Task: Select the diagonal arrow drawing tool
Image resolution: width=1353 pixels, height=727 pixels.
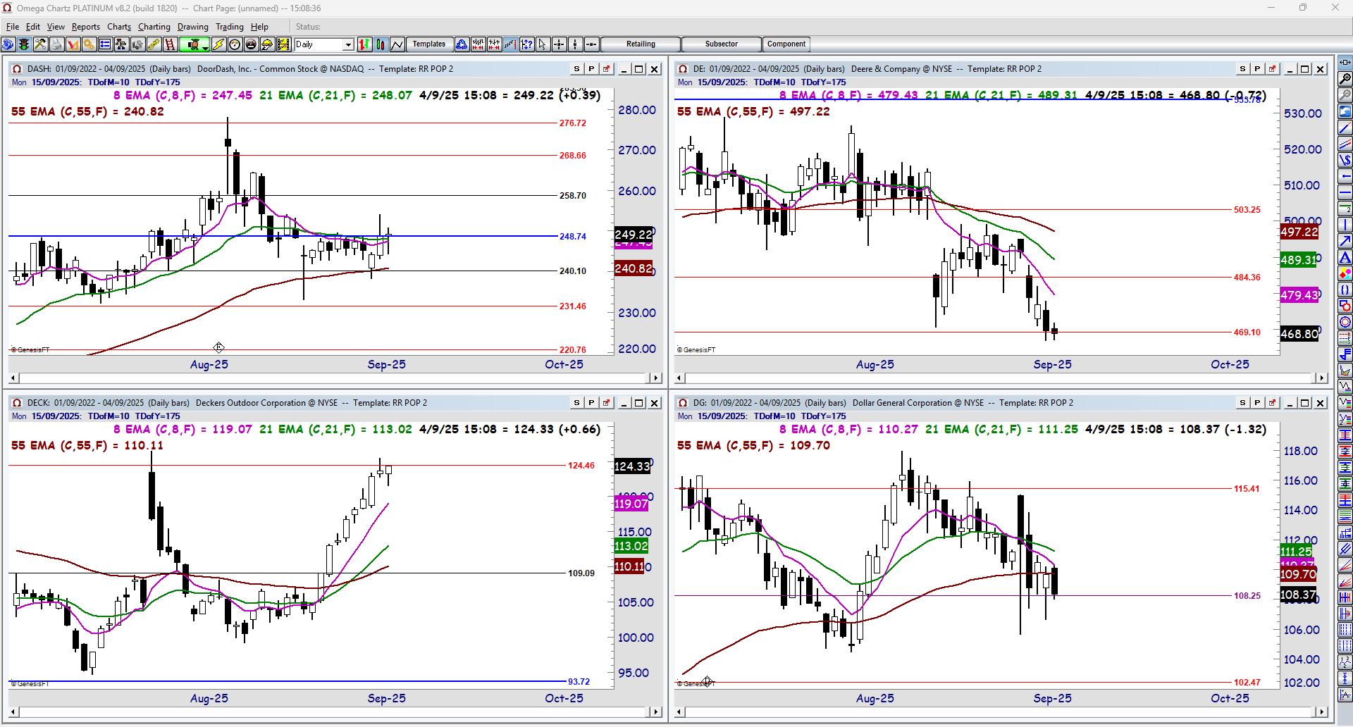Action: [1345, 241]
